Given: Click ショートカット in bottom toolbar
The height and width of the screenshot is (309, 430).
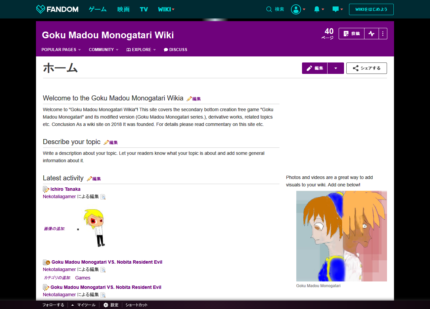Looking at the screenshot, I should [136, 305].
